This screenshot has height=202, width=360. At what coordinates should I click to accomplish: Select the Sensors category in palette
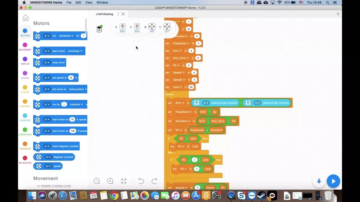point(25,117)
